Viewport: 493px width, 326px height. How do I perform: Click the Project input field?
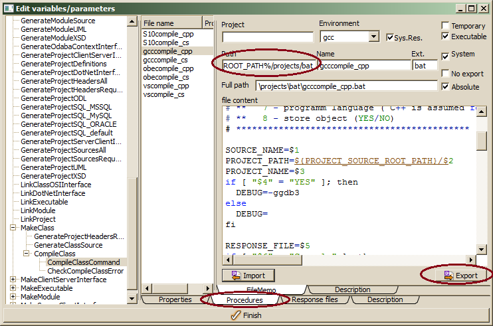tap(267, 37)
